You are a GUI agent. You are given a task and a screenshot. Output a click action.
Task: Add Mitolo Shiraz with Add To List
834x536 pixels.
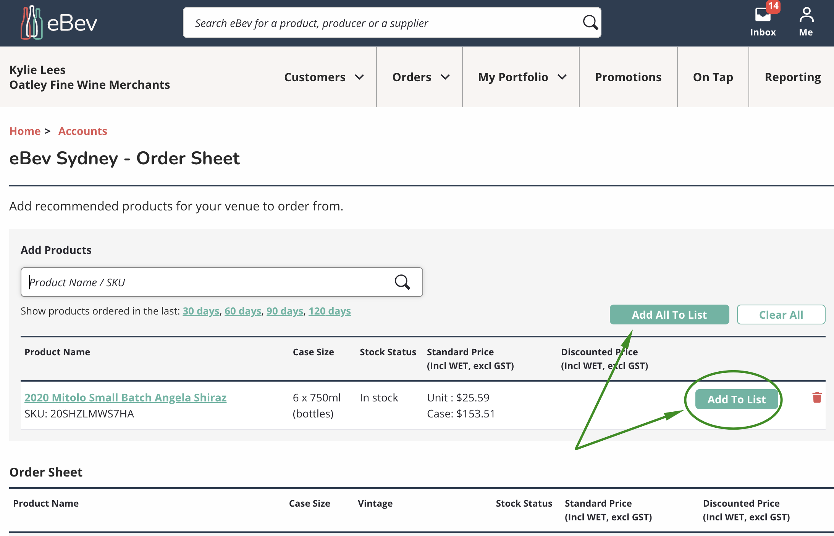click(736, 400)
